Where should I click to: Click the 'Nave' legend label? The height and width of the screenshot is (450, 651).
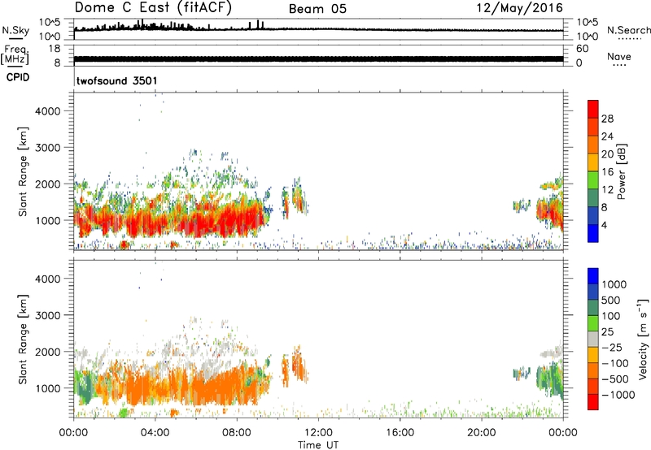(x=619, y=56)
